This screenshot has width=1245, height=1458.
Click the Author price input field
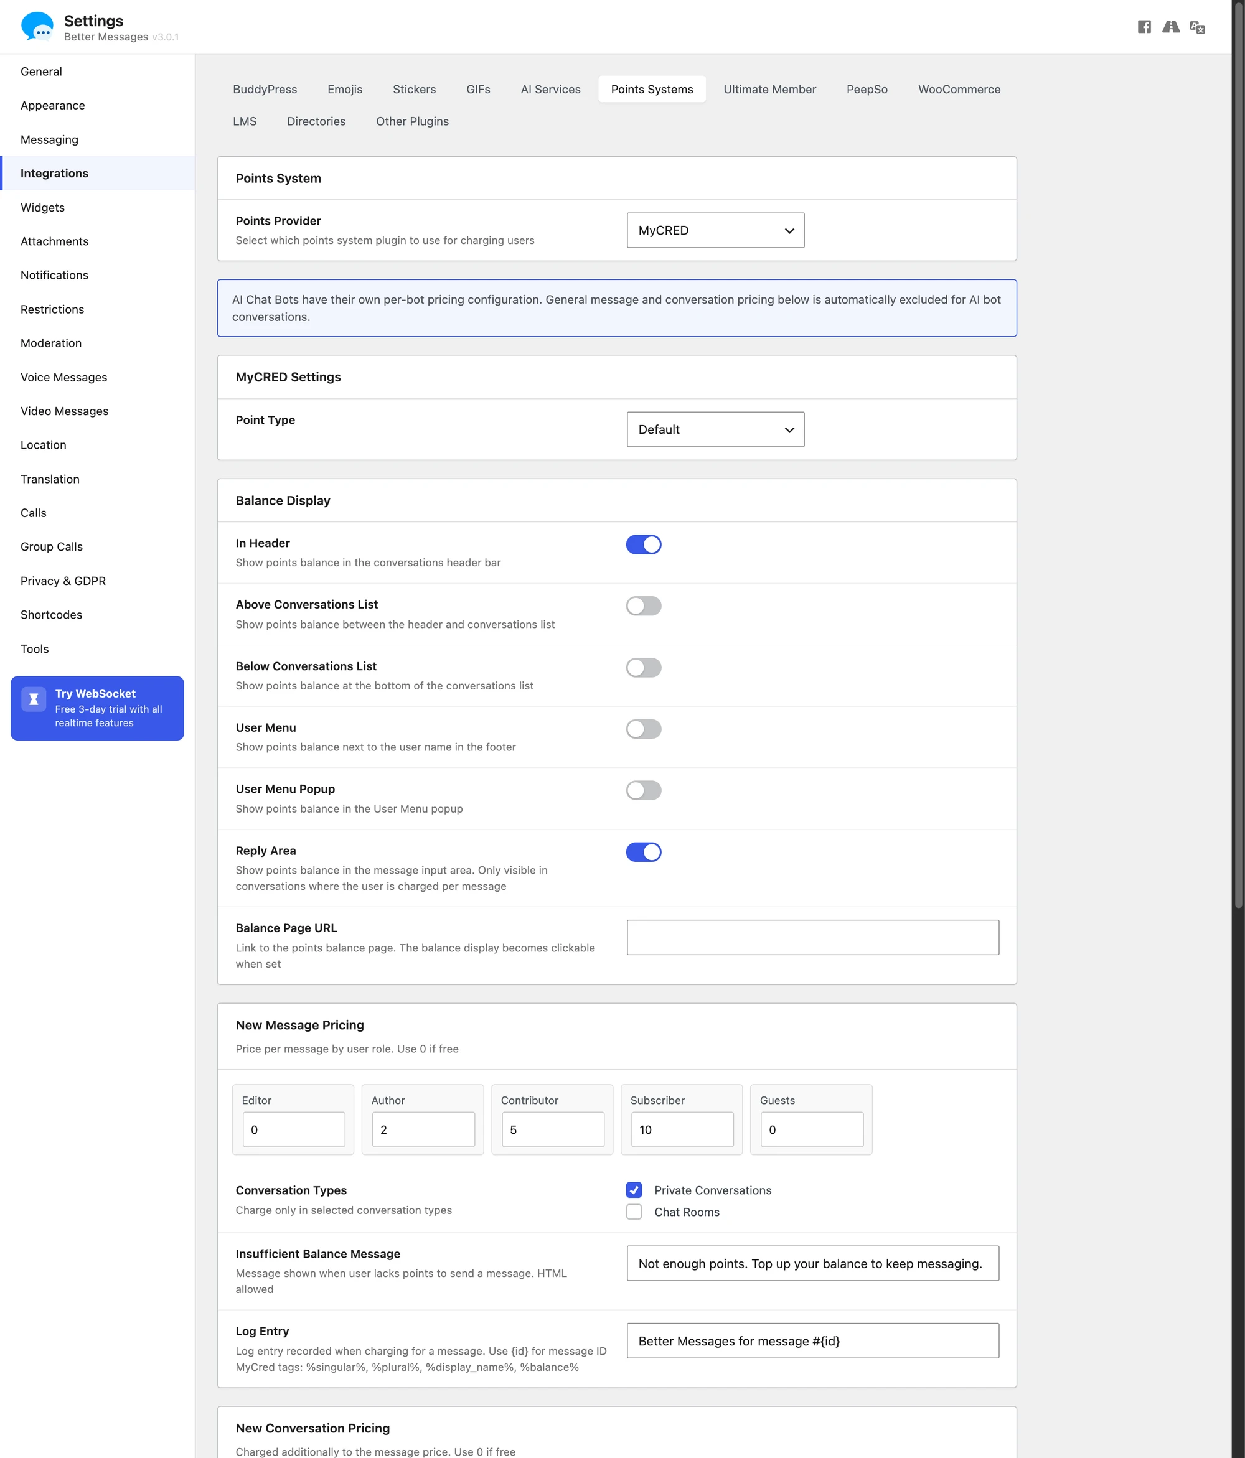click(x=423, y=1129)
